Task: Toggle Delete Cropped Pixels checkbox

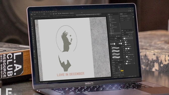Action: (63, 13)
